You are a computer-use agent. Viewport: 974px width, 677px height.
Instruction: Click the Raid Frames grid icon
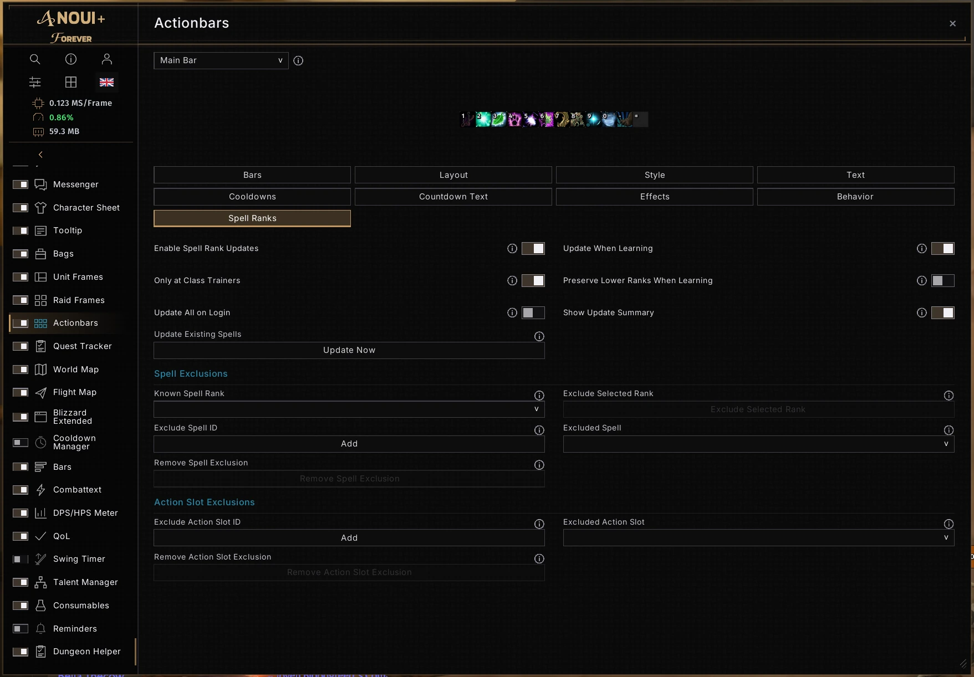click(x=40, y=300)
